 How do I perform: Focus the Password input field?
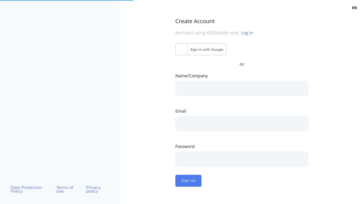pyautogui.click(x=242, y=159)
